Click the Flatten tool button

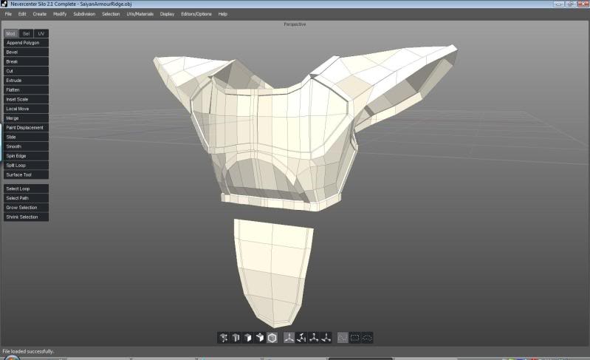click(x=26, y=89)
